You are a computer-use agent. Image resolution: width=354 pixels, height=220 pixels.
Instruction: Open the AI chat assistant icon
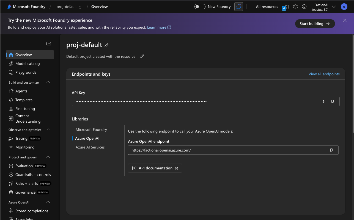coord(239,7)
